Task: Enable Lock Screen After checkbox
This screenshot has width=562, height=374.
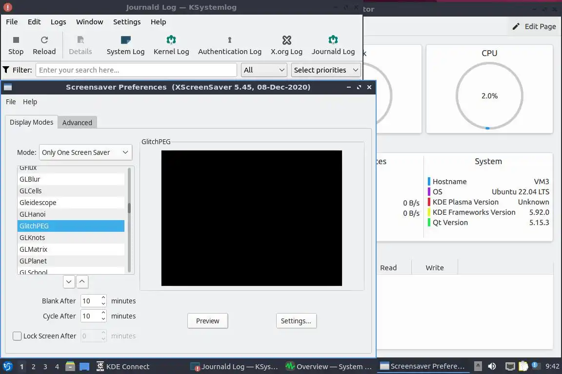Action: coord(17,336)
